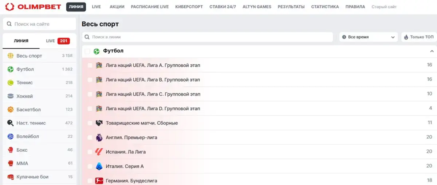Switch to the sidebar LIVE 201 tab

pyautogui.click(x=58, y=41)
